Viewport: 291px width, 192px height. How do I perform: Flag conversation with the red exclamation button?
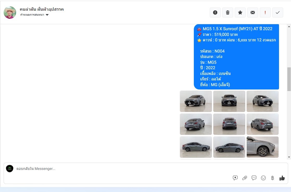265,12
